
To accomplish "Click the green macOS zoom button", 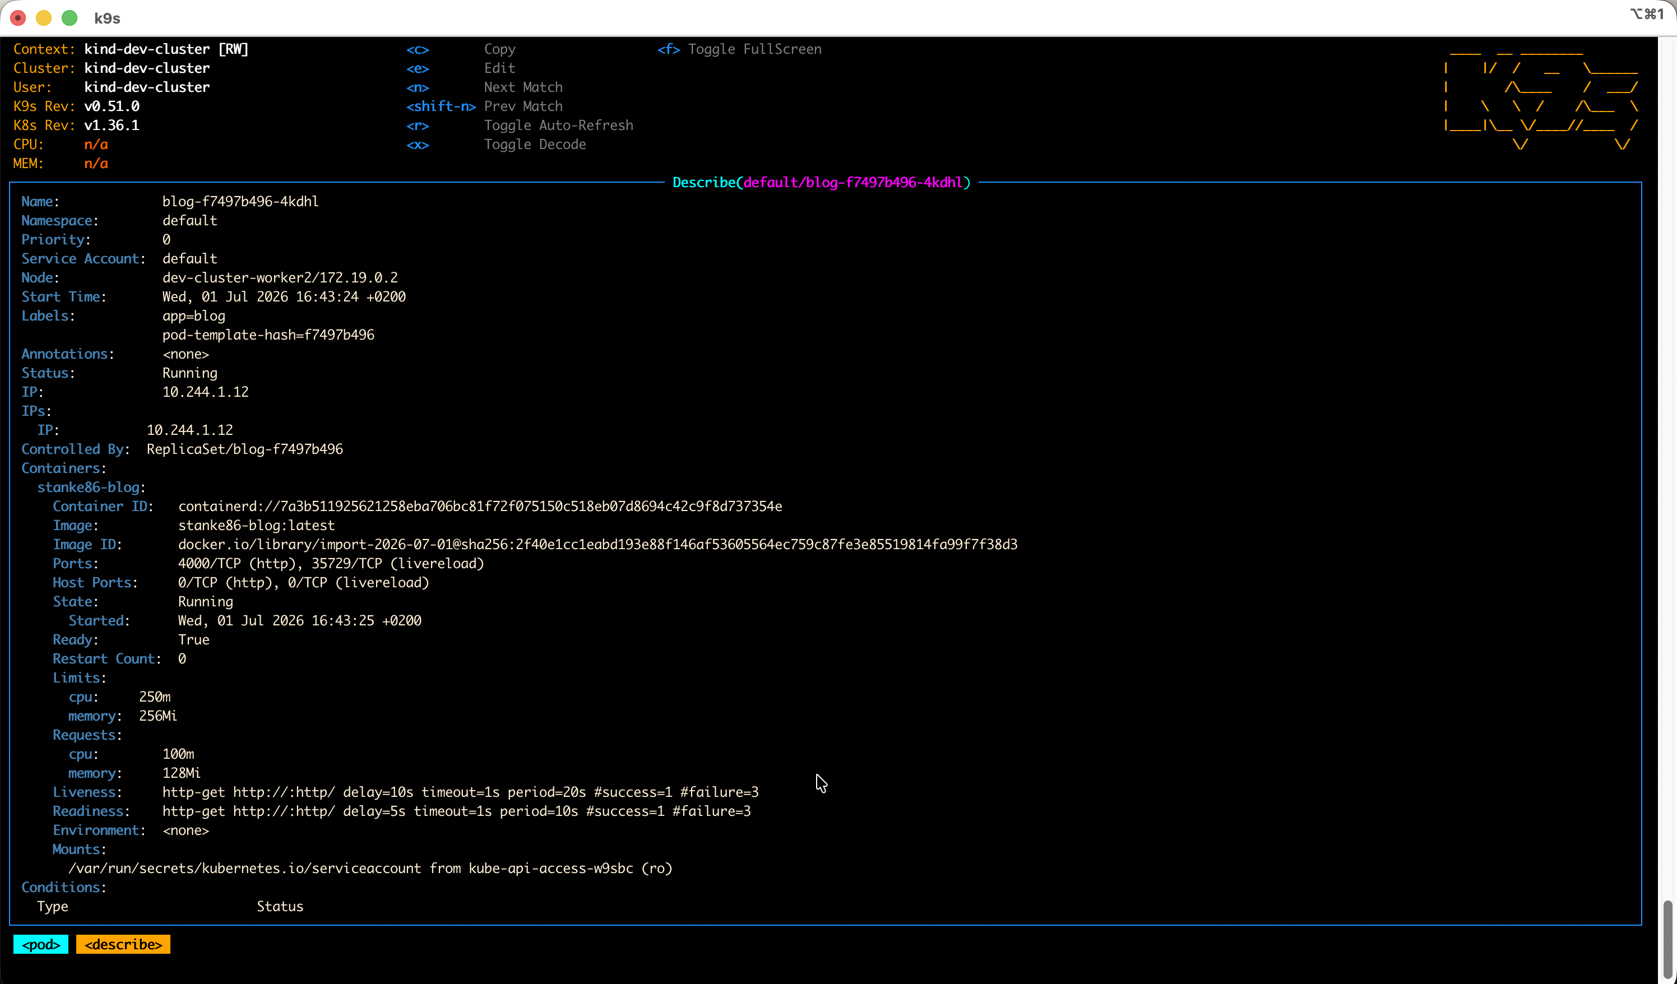I will [x=69, y=18].
